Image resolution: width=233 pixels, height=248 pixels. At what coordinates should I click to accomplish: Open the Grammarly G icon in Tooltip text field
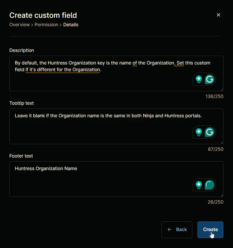[209, 132]
